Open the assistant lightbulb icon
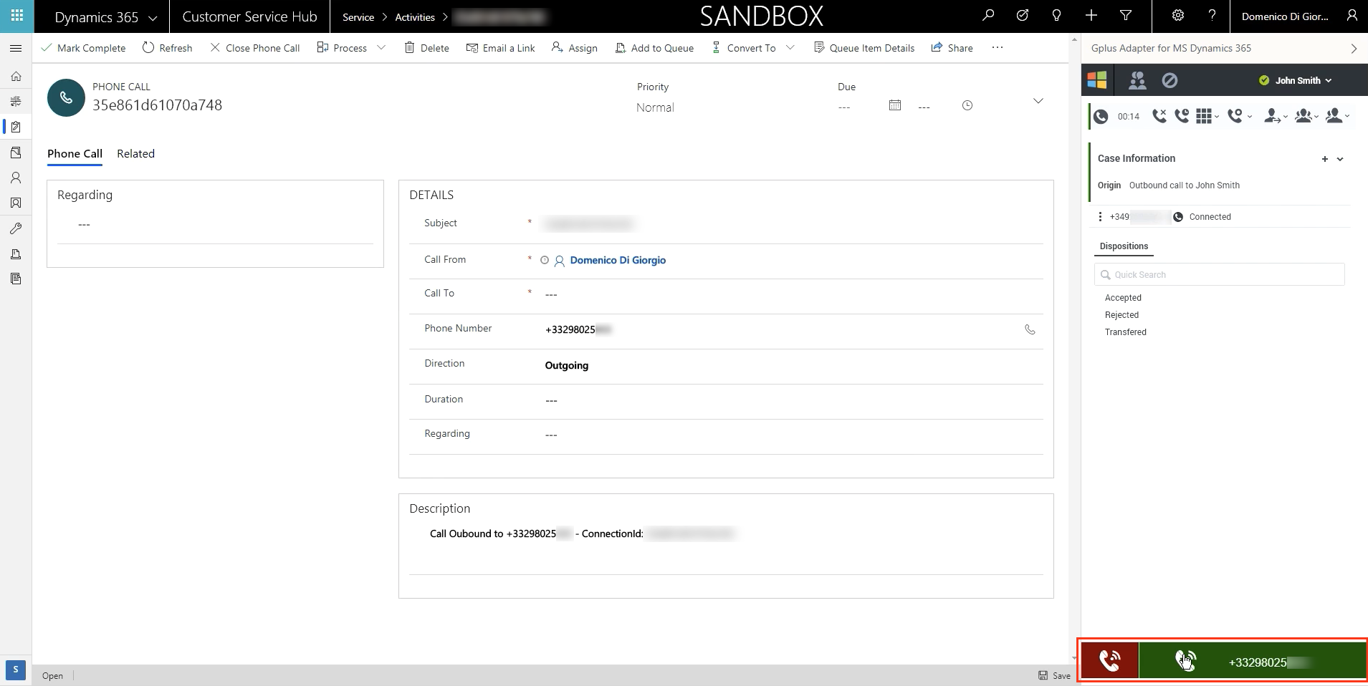The image size is (1368, 686). [1056, 16]
